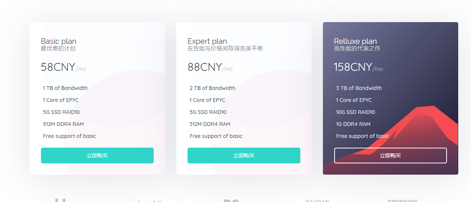The height and width of the screenshot is (202, 471).
Task: Click the 1G DDR4 RAM feature
Action: (353, 124)
